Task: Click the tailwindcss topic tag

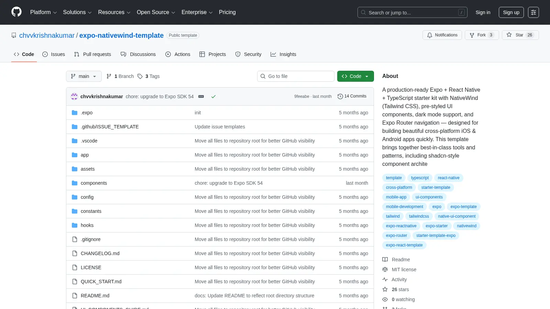Action: pos(419,216)
